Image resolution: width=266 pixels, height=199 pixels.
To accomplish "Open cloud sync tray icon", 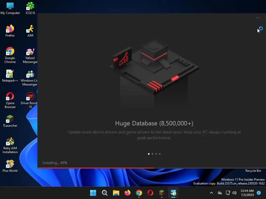I will pos(220,193).
